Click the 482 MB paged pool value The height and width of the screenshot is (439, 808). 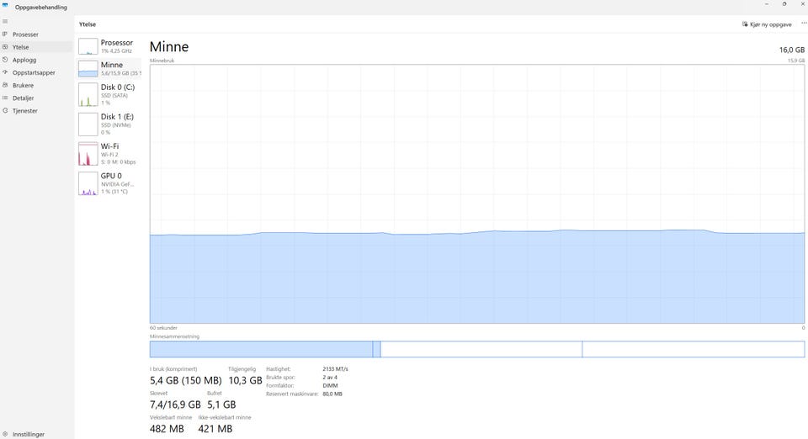point(167,429)
